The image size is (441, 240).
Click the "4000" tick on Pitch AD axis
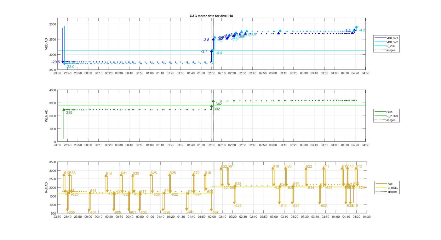[x=52, y=90]
